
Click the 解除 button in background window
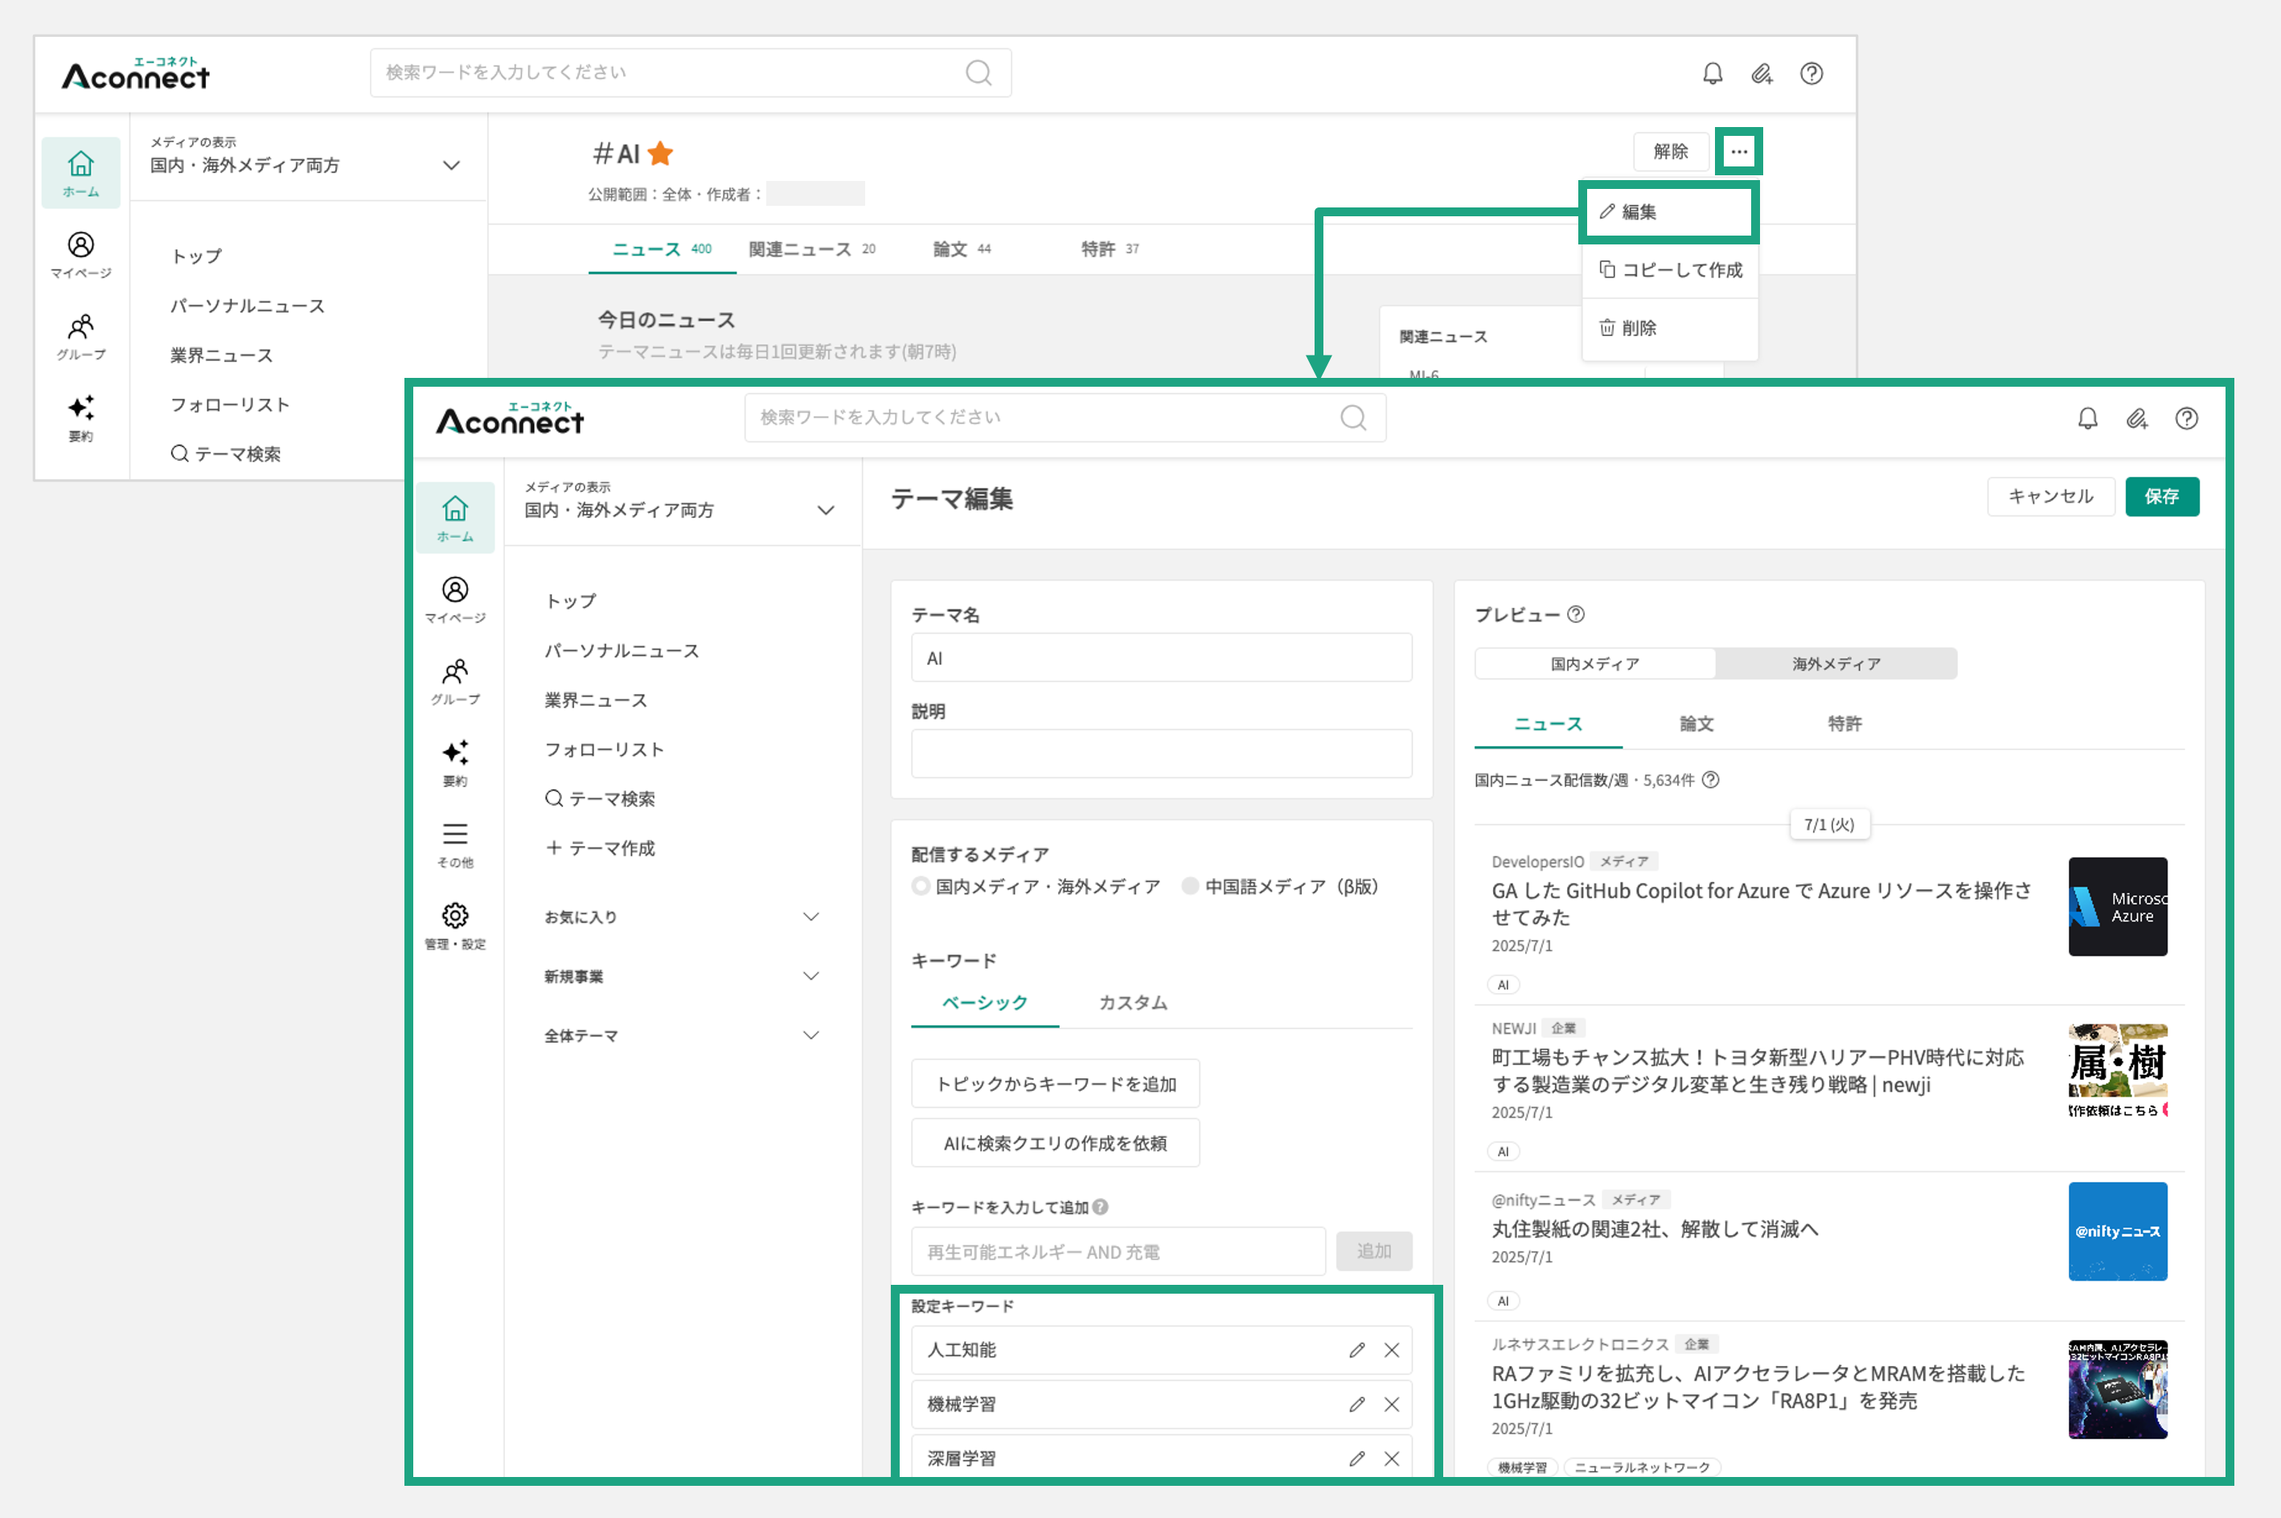[1670, 151]
